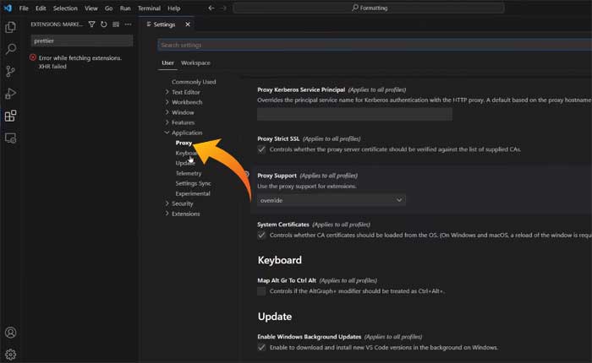This screenshot has height=363, width=592.
Task: Uncheck the System Certificates checkbox
Action: point(261,236)
